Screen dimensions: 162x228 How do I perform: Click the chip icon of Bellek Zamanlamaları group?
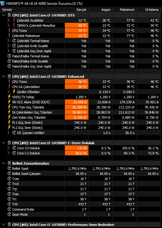(9, 163)
